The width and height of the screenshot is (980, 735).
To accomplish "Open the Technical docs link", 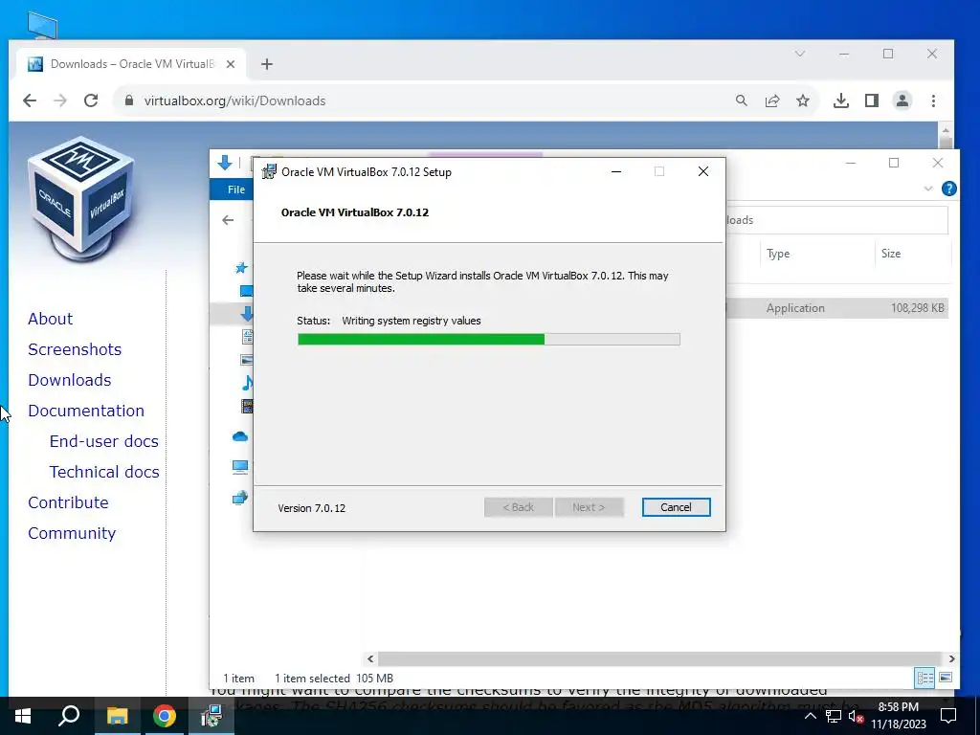I will (104, 472).
